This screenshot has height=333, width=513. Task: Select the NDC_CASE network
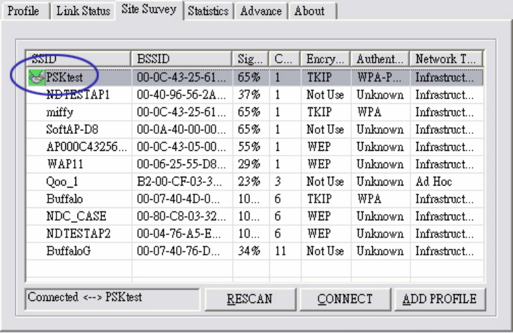click(x=255, y=216)
